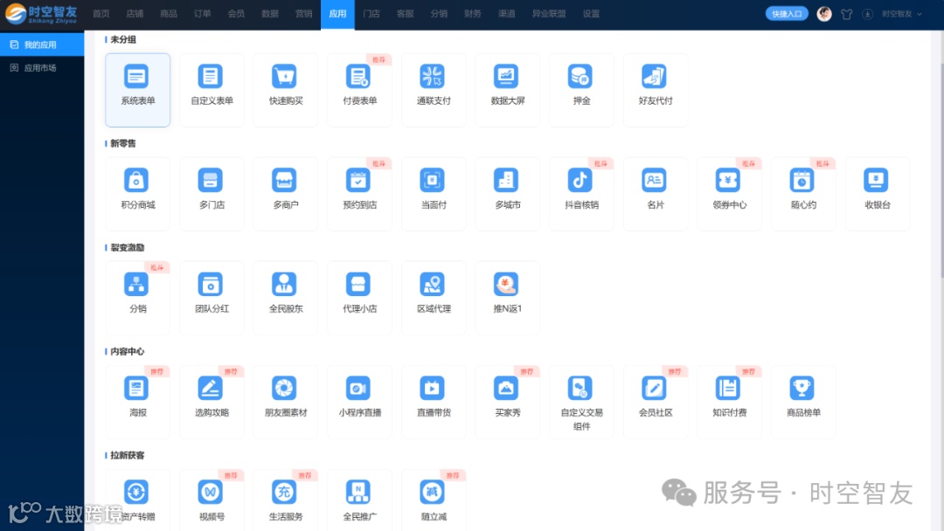Open the 多门店 app
Screen dimensions: 944x531
pyautogui.click(x=212, y=194)
